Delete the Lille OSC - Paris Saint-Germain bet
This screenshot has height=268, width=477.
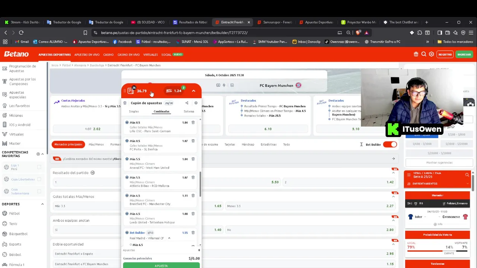pyautogui.click(x=193, y=122)
